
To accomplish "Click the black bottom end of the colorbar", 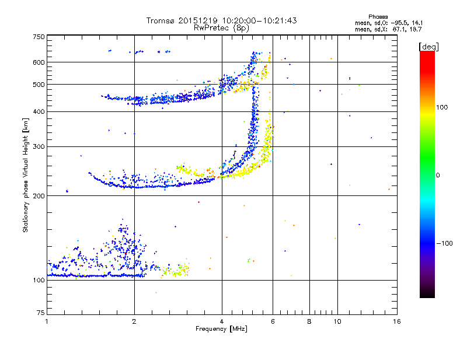I will (427, 293).
